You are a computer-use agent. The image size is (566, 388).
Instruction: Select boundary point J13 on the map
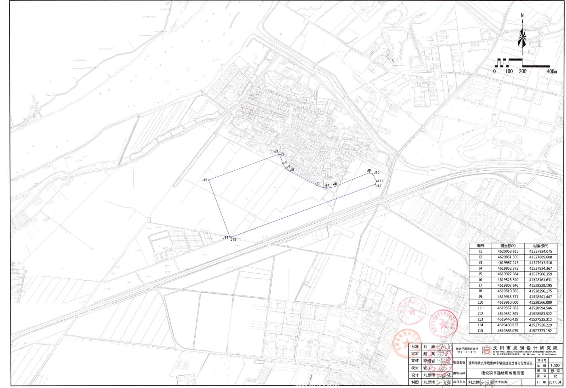[231, 237]
